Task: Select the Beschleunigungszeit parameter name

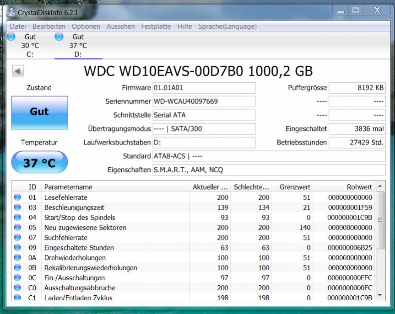Action: 74,208
